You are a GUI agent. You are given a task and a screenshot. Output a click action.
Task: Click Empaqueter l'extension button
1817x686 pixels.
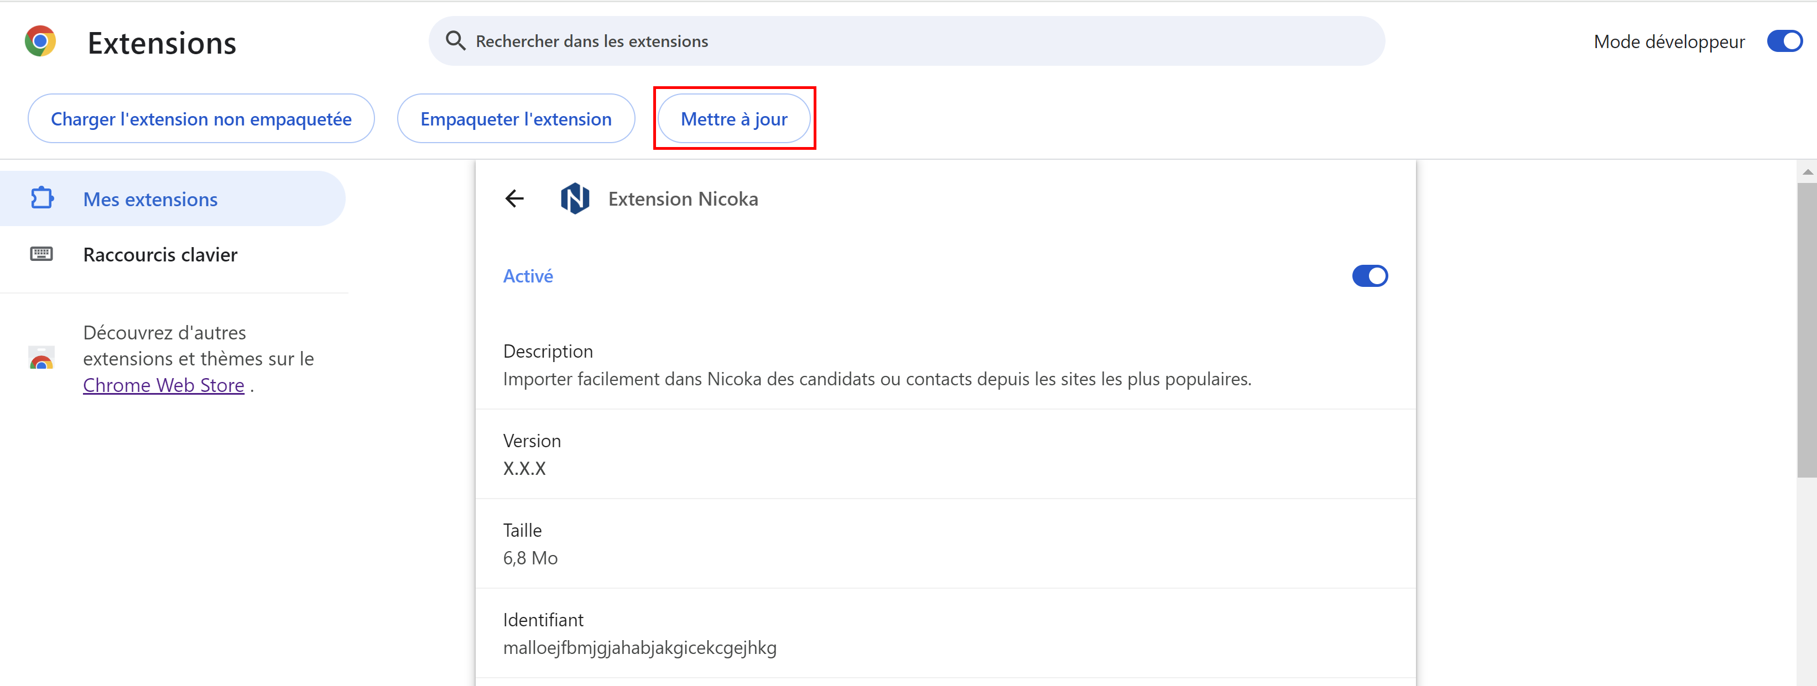coord(516,118)
